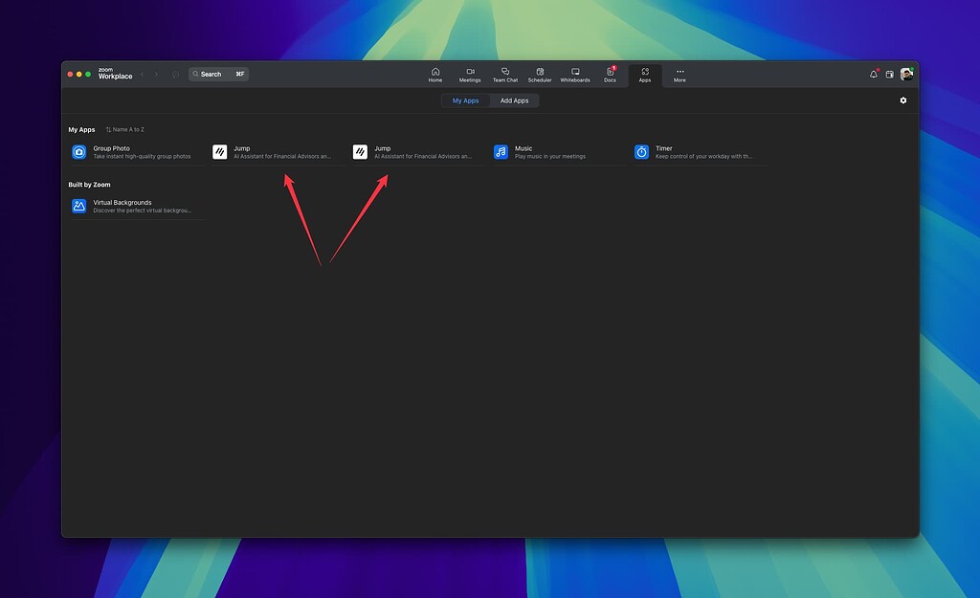
Task: Click the Team Chat icon
Action: 504,75
